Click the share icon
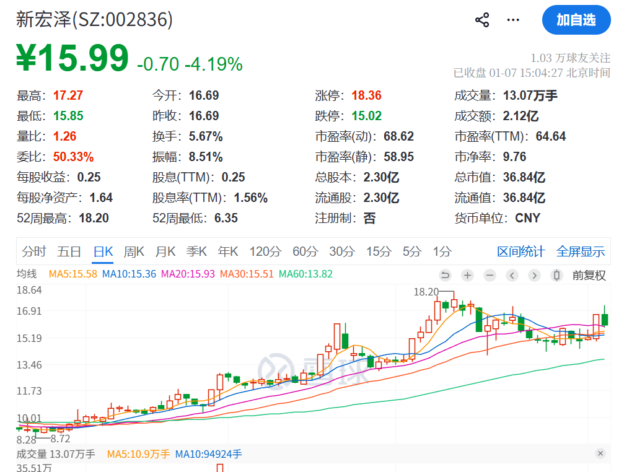The height and width of the screenshot is (472, 624). (482, 20)
